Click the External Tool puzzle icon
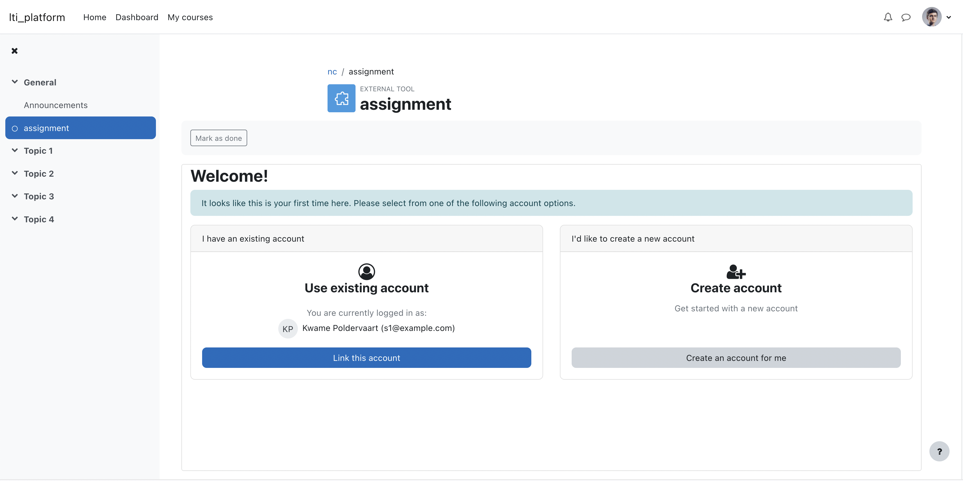 (341, 98)
